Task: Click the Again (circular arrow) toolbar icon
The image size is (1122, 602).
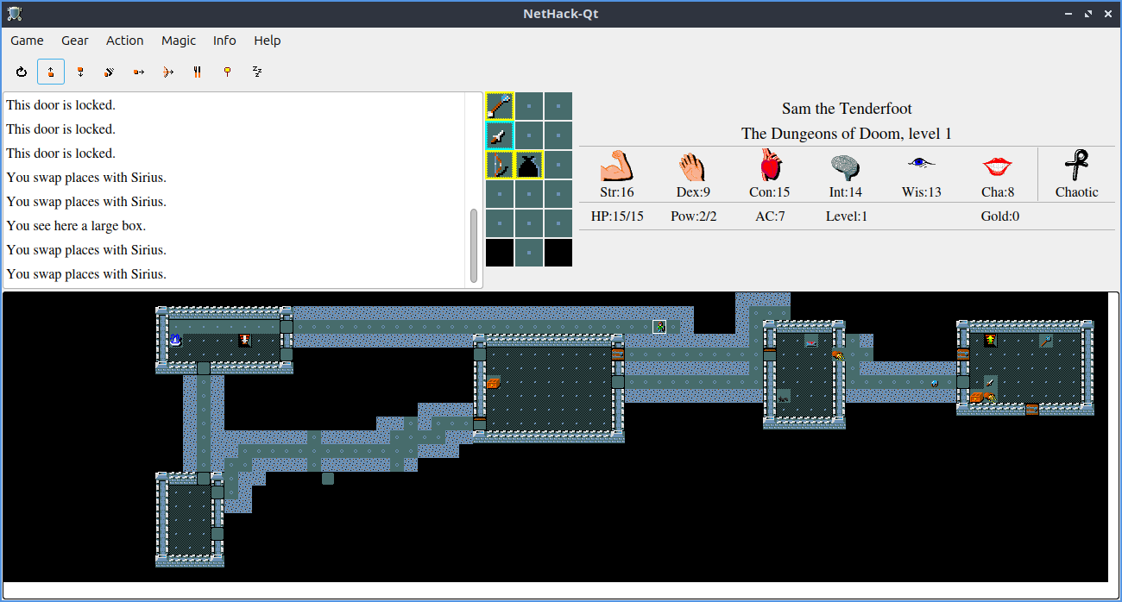Action: click(x=22, y=72)
